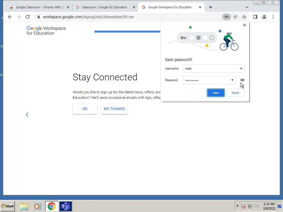Bookmark this page with the star icon

[244, 17]
